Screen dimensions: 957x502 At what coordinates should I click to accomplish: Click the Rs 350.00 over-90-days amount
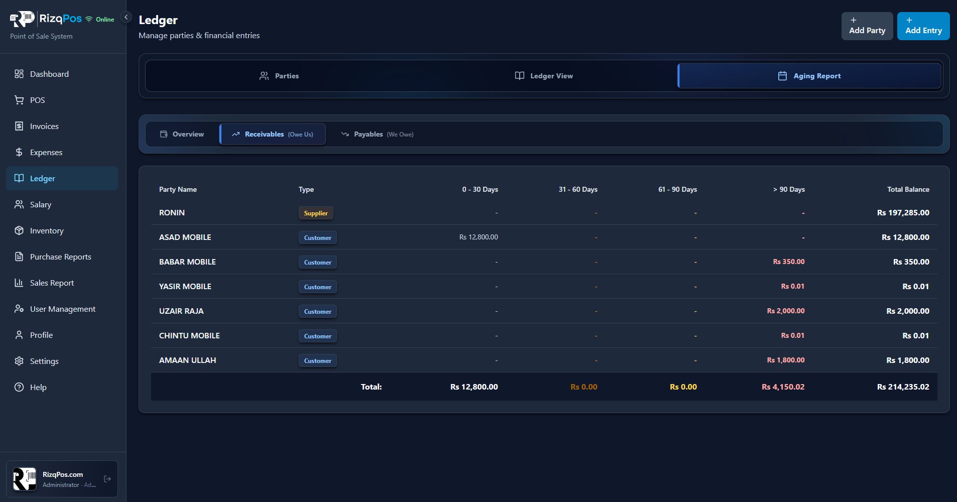(x=789, y=262)
